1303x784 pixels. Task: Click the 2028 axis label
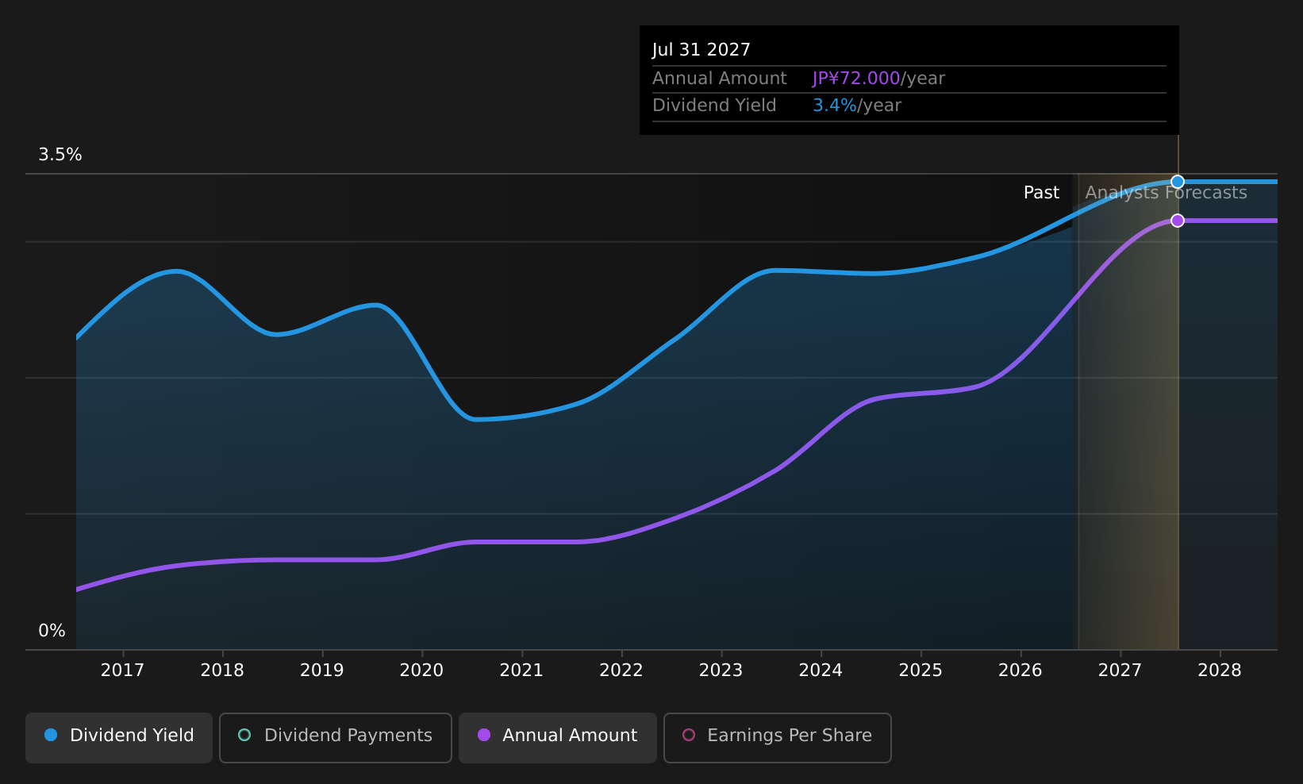point(1220,671)
